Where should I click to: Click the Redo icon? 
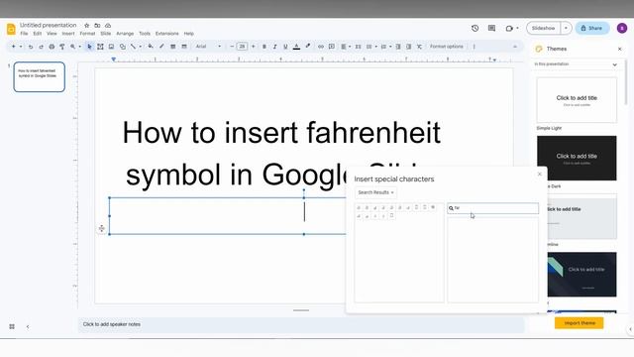click(41, 47)
